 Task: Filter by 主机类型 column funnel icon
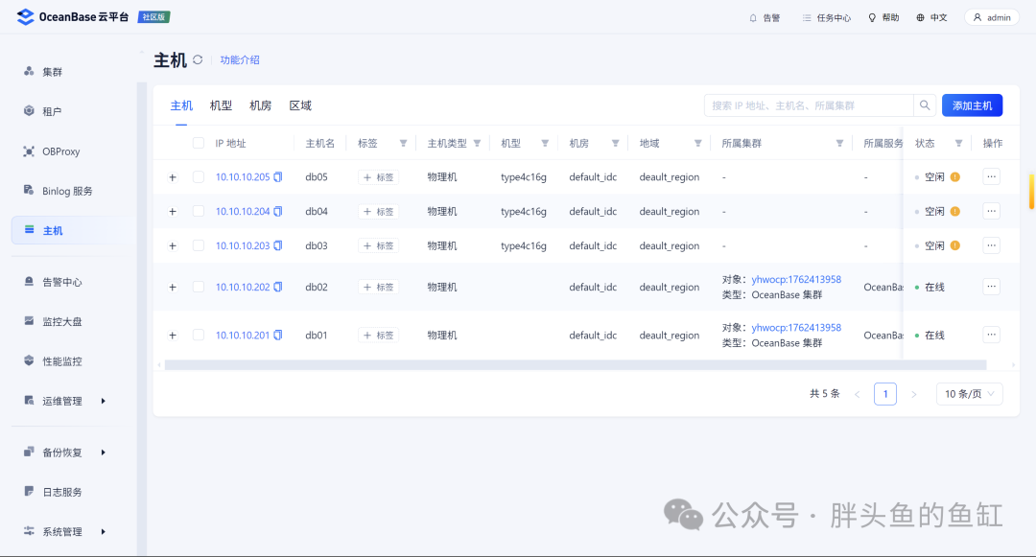(x=477, y=143)
